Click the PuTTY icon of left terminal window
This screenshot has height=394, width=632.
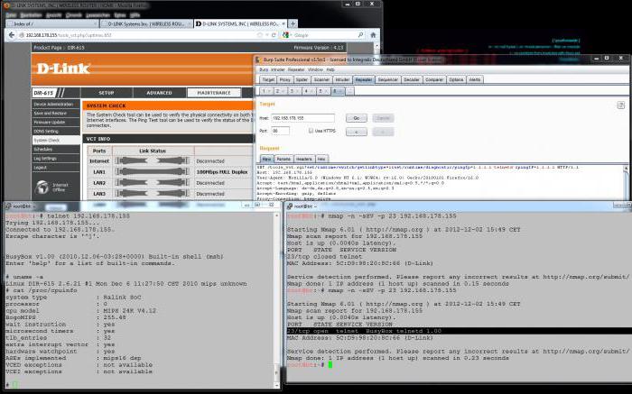[7, 206]
